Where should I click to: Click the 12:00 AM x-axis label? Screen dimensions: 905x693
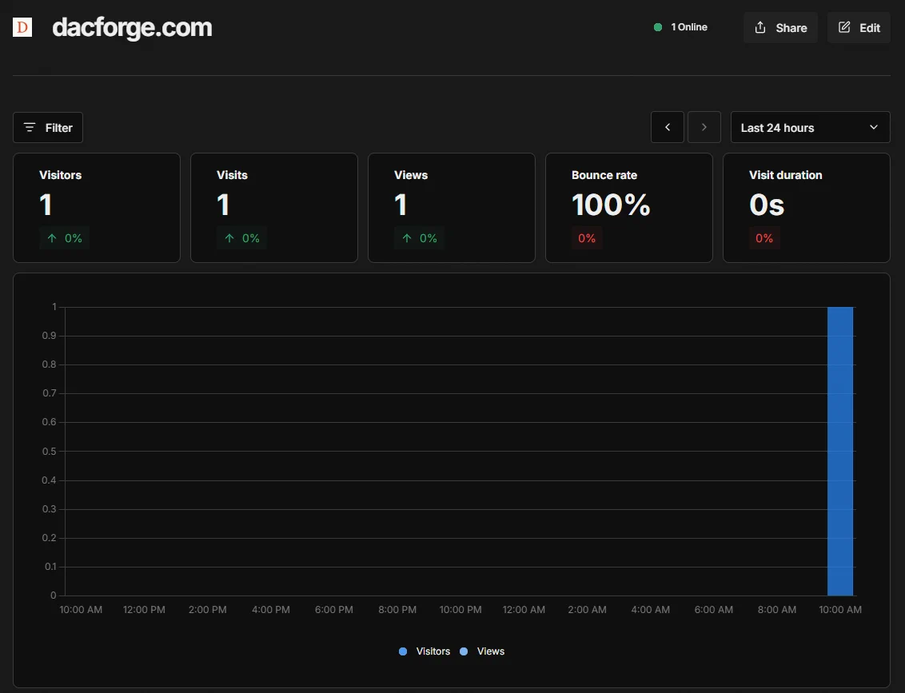tap(524, 610)
